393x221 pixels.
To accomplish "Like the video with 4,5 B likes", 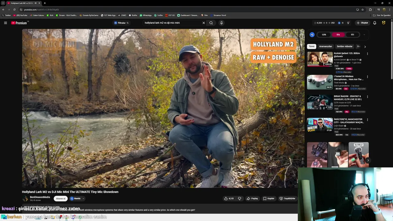I will tap(229, 199).
